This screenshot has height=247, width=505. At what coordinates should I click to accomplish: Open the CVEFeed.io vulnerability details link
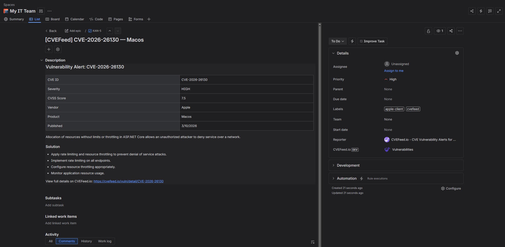pos(128,181)
